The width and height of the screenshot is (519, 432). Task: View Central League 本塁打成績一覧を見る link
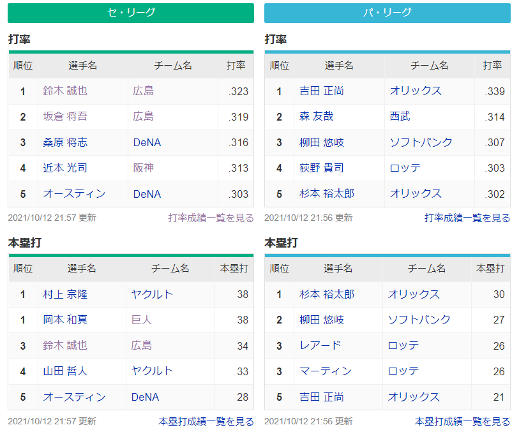(x=206, y=421)
